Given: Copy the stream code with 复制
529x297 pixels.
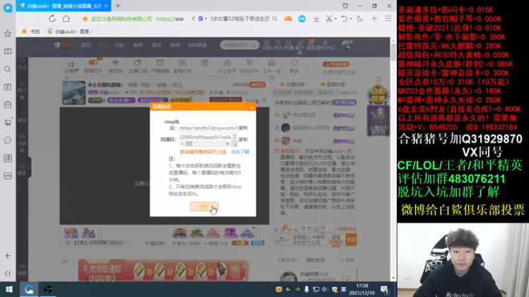Looking at the screenshot, I should (x=243, y=139).
